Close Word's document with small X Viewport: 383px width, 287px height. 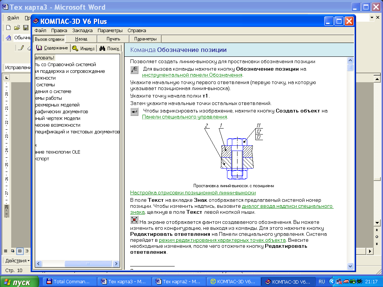pyautogui.click(x=378, y=18)
